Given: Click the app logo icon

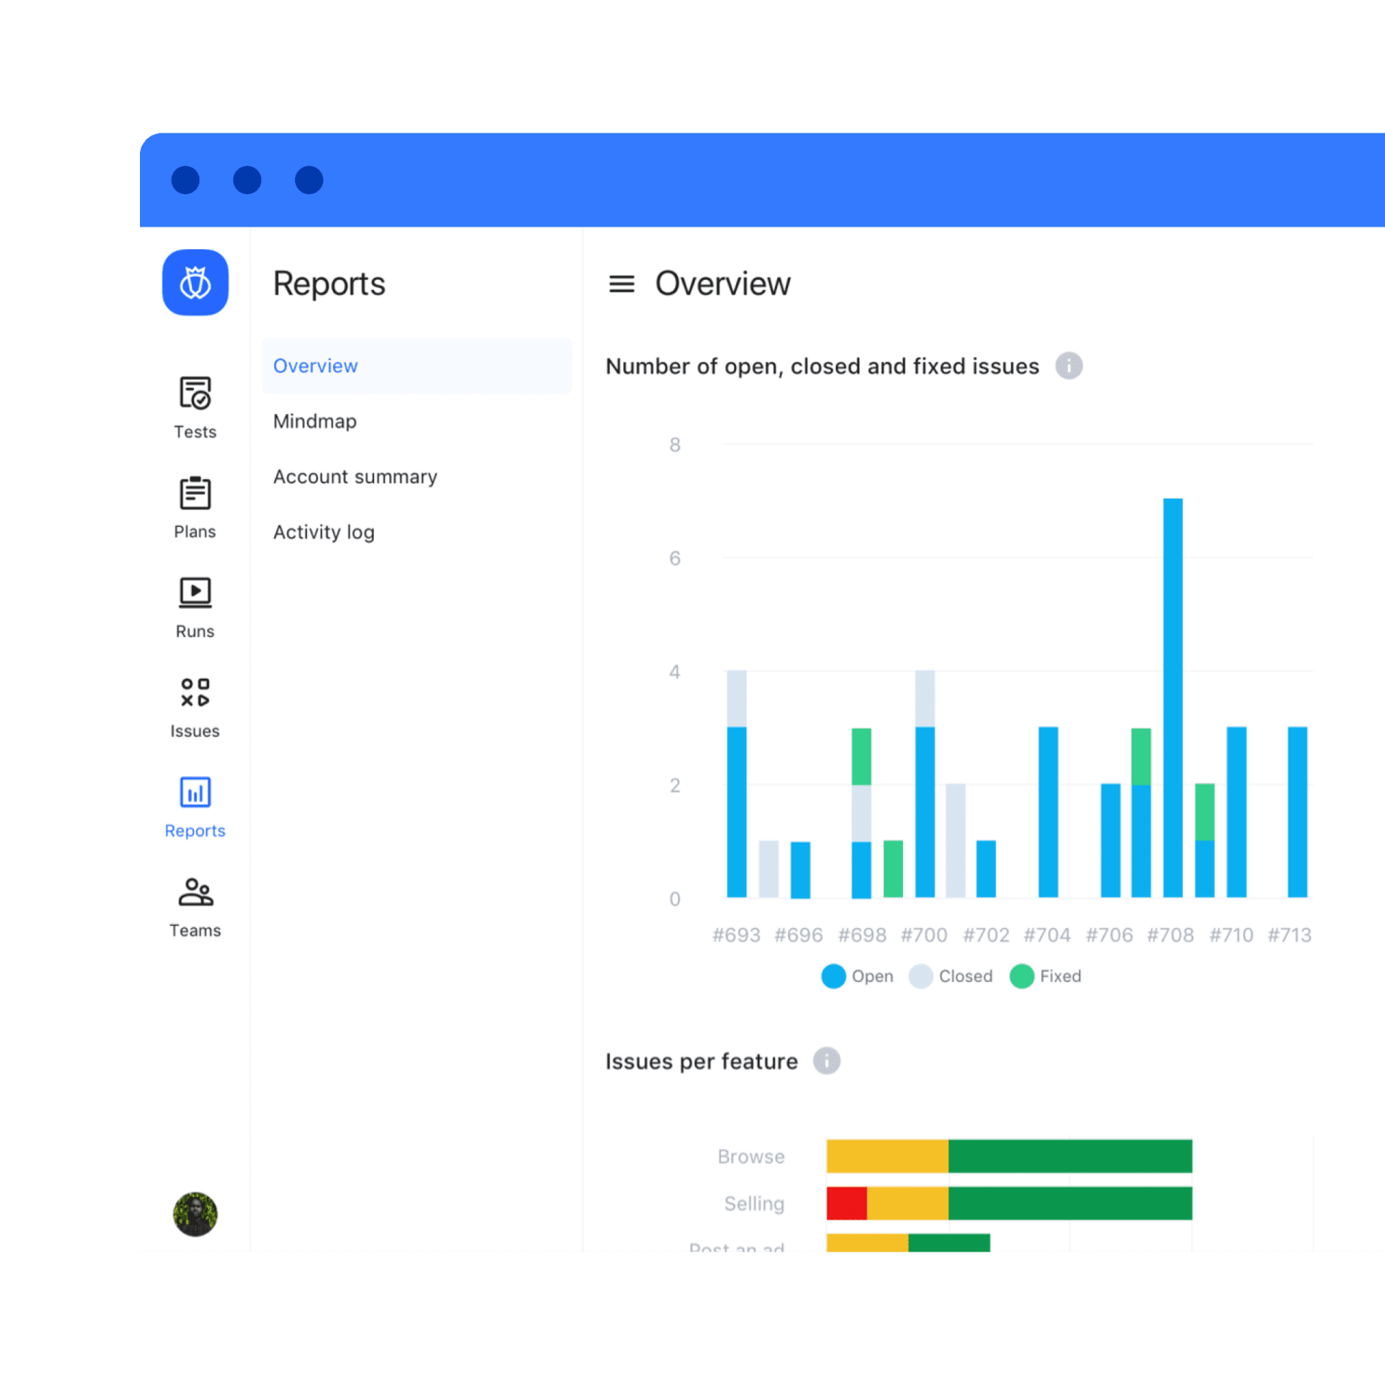Looking at the screenshot, I should (x=195, y=283).
